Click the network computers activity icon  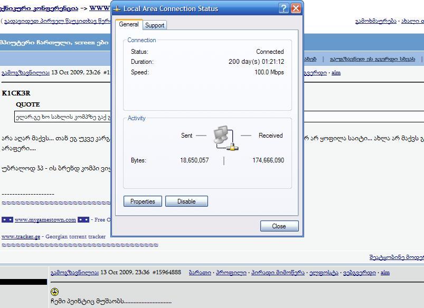click(x=226, y=138)
